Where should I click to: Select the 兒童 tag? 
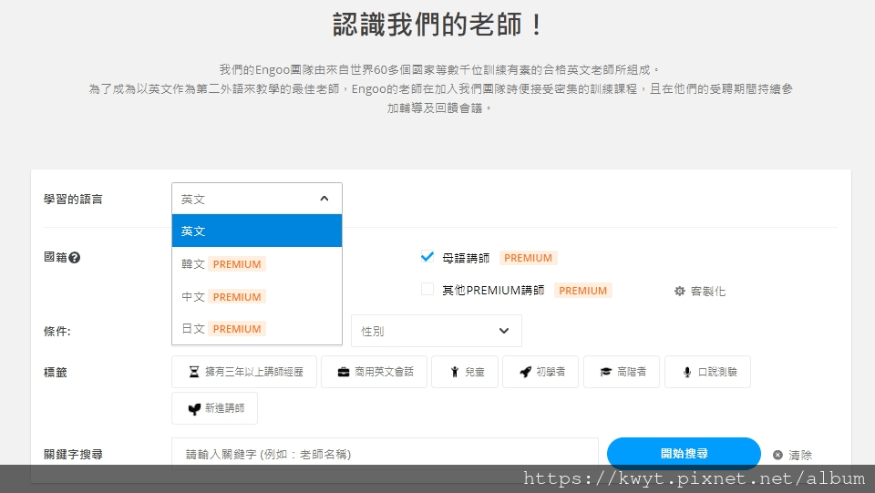point(465,372)
